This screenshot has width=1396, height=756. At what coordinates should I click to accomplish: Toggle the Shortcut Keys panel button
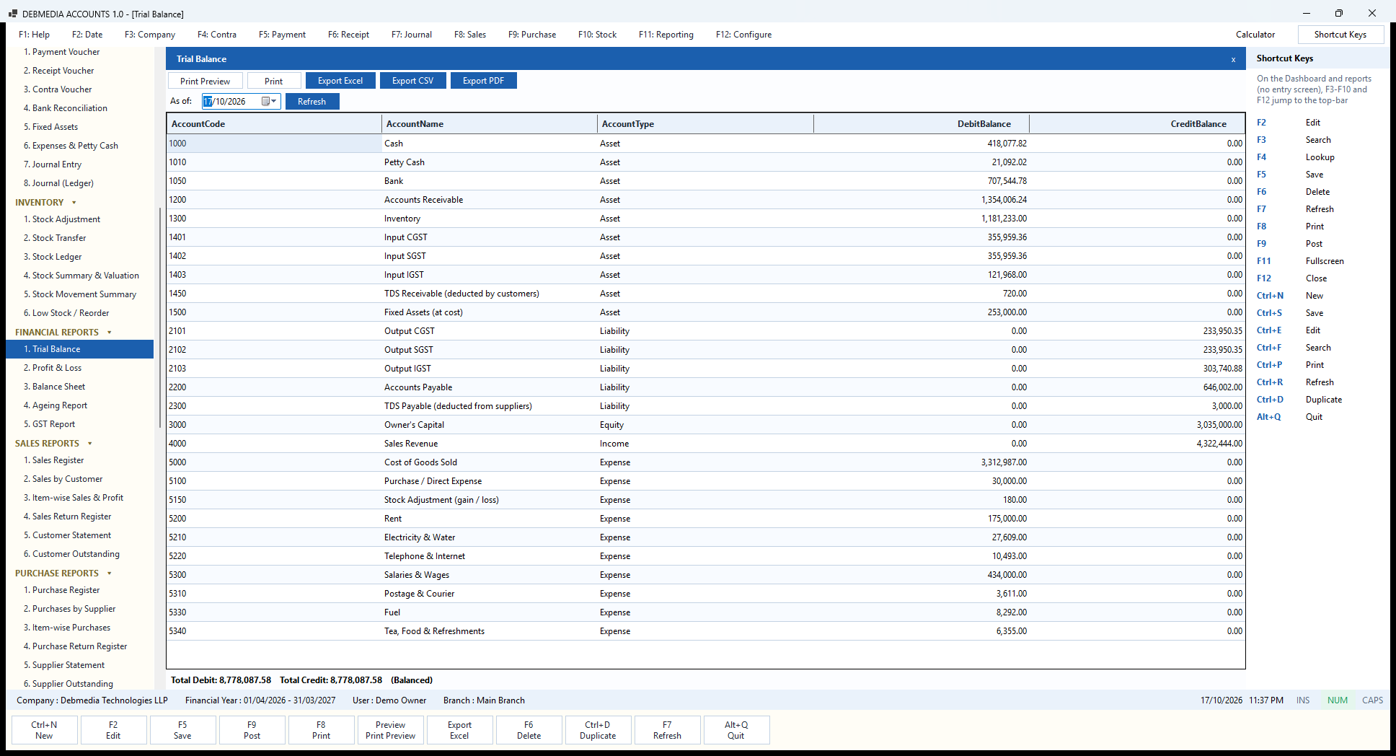click(1340, 35)
